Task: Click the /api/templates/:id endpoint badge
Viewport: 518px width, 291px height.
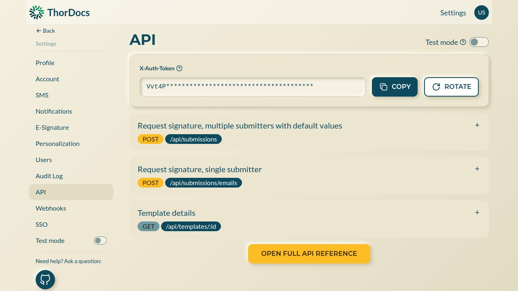Action: click(191, 226)
